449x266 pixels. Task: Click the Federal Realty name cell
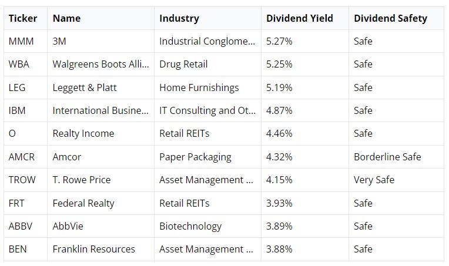pos(83,203)
